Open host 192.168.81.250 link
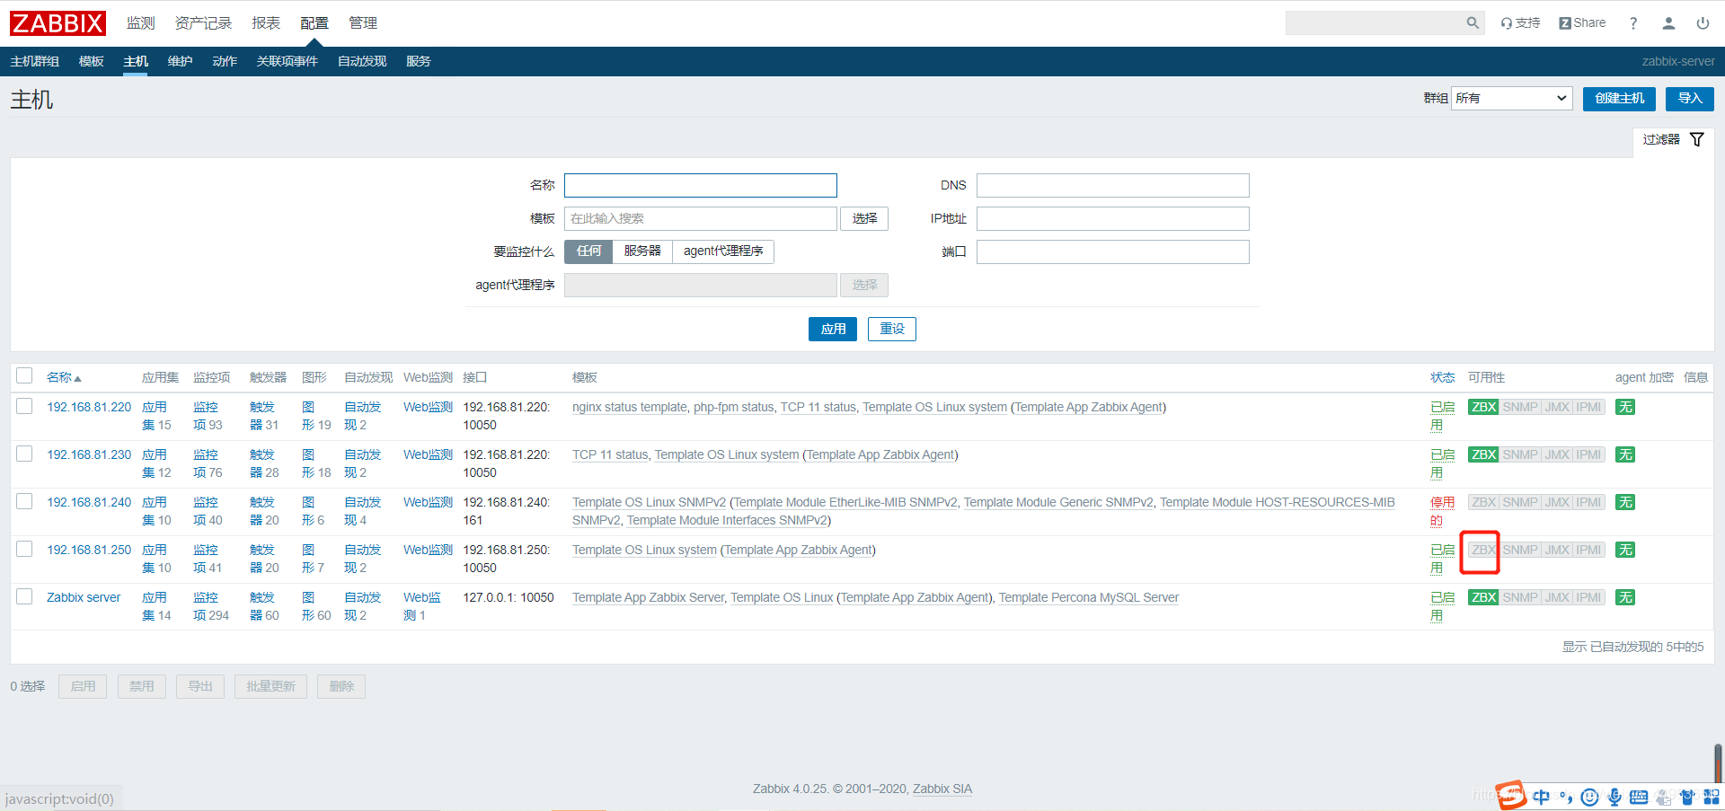The height and width of the screenshot is (811, 1725). pyautogui.click(x=89, y=550)
